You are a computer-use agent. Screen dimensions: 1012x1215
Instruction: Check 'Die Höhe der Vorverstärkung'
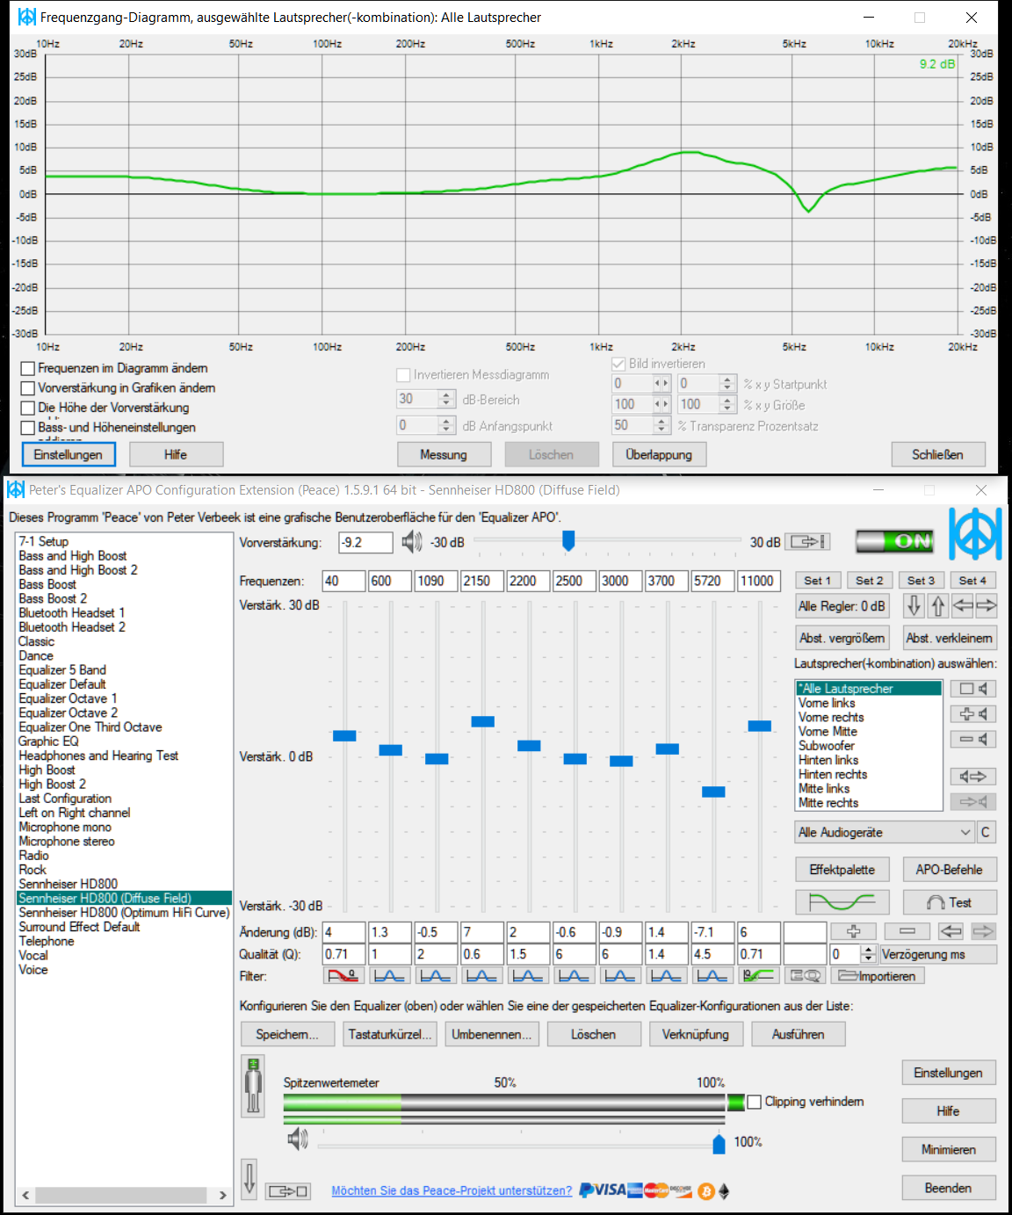(28, 408)
